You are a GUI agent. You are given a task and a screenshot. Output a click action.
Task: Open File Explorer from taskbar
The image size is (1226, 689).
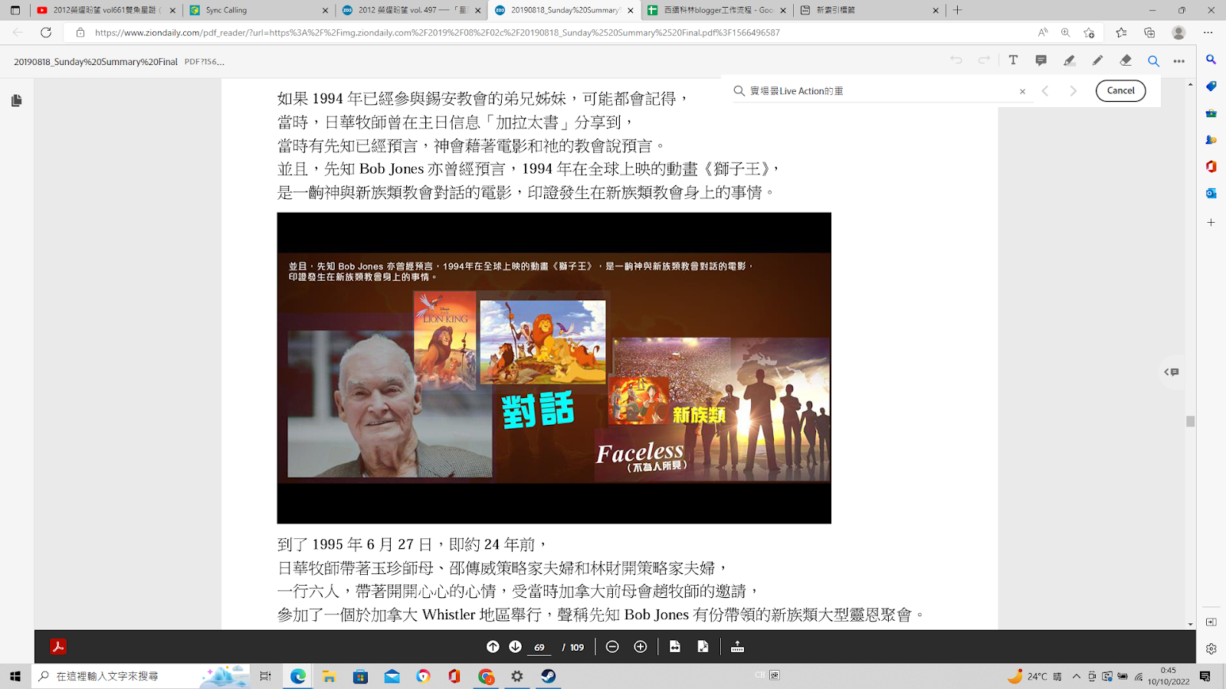[329, 676]
